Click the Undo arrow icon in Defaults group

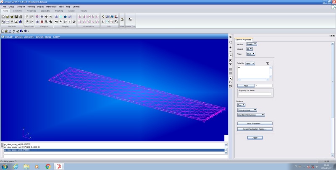click(x=8, y=22)
